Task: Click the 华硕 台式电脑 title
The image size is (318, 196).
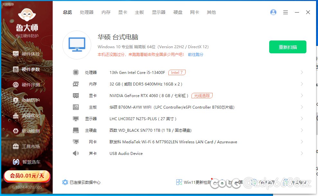Action: [x=118, y=37]
